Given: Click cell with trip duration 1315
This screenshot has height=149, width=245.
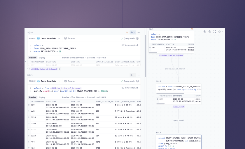Looking at the screenshot, I should (x=38, y=119).
